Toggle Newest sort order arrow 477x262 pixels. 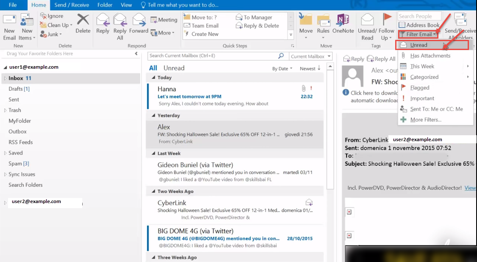click(319, 68)
